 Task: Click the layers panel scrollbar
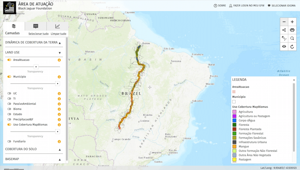coord(67,99)
